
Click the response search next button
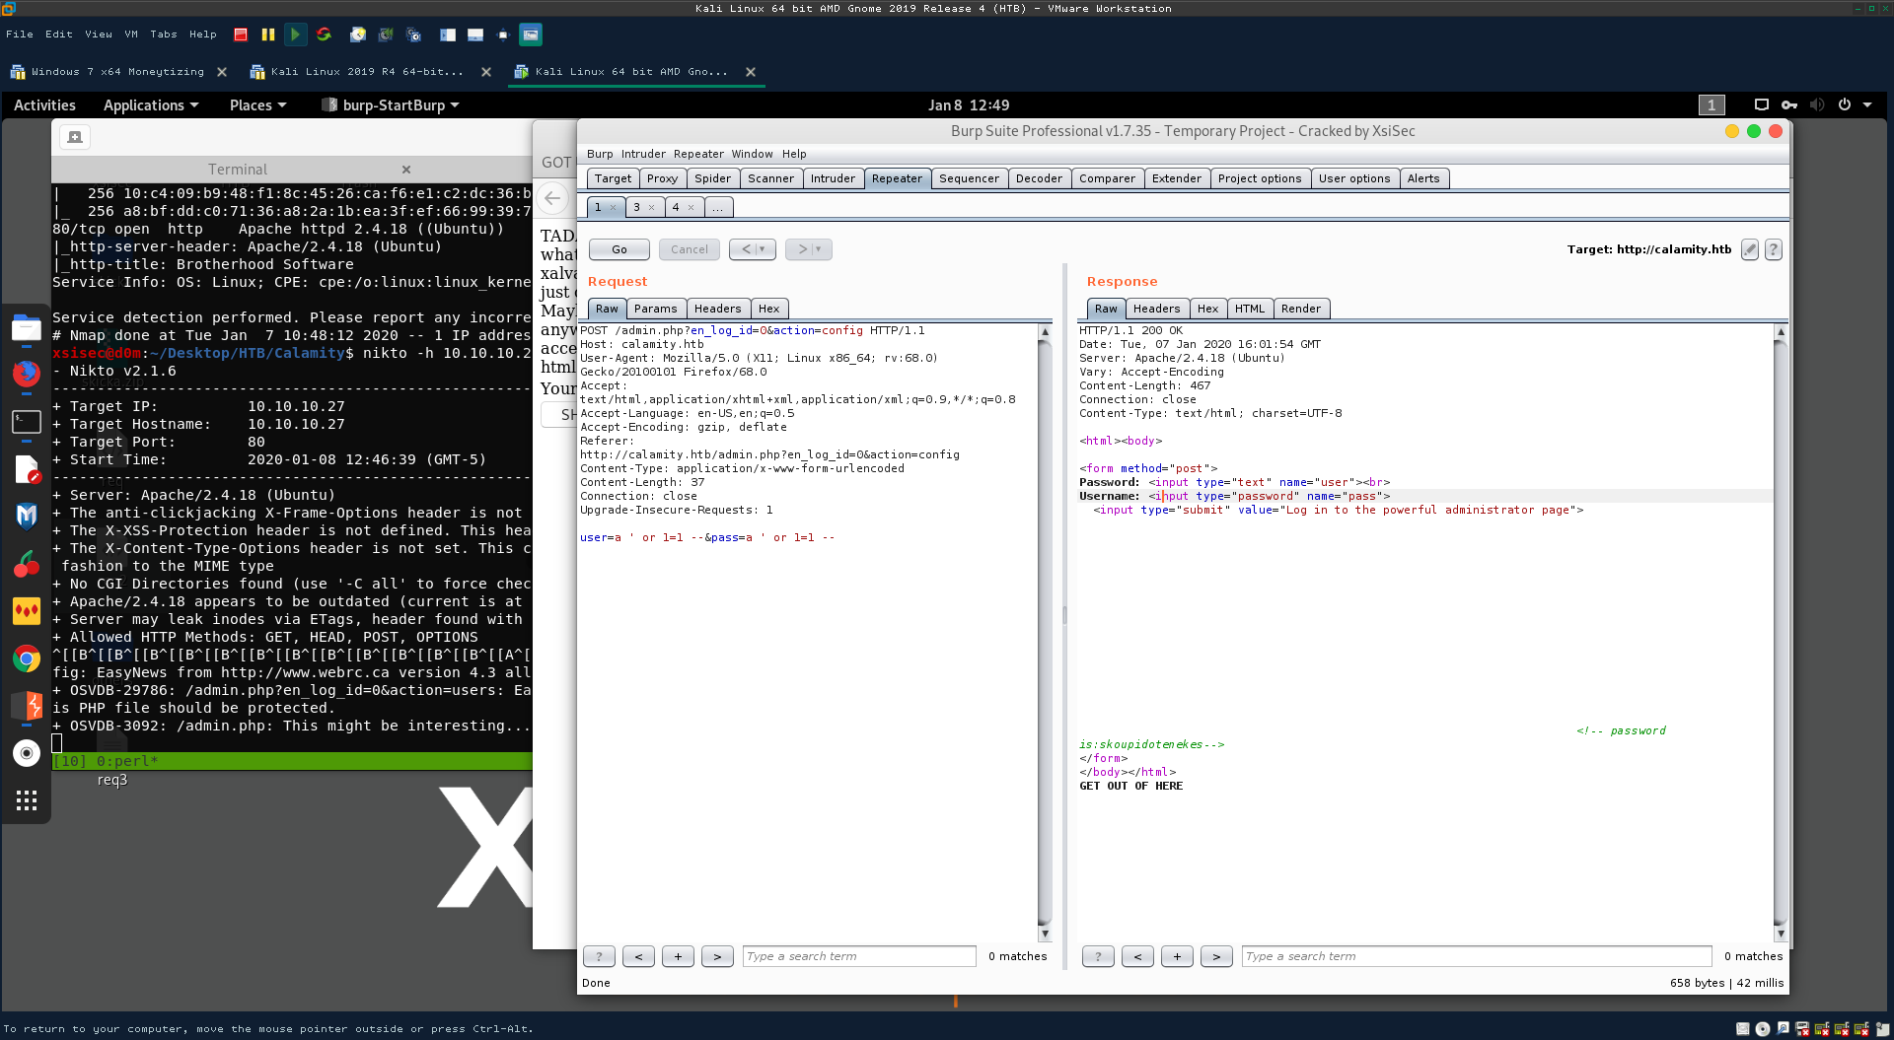click(1216, 956)
